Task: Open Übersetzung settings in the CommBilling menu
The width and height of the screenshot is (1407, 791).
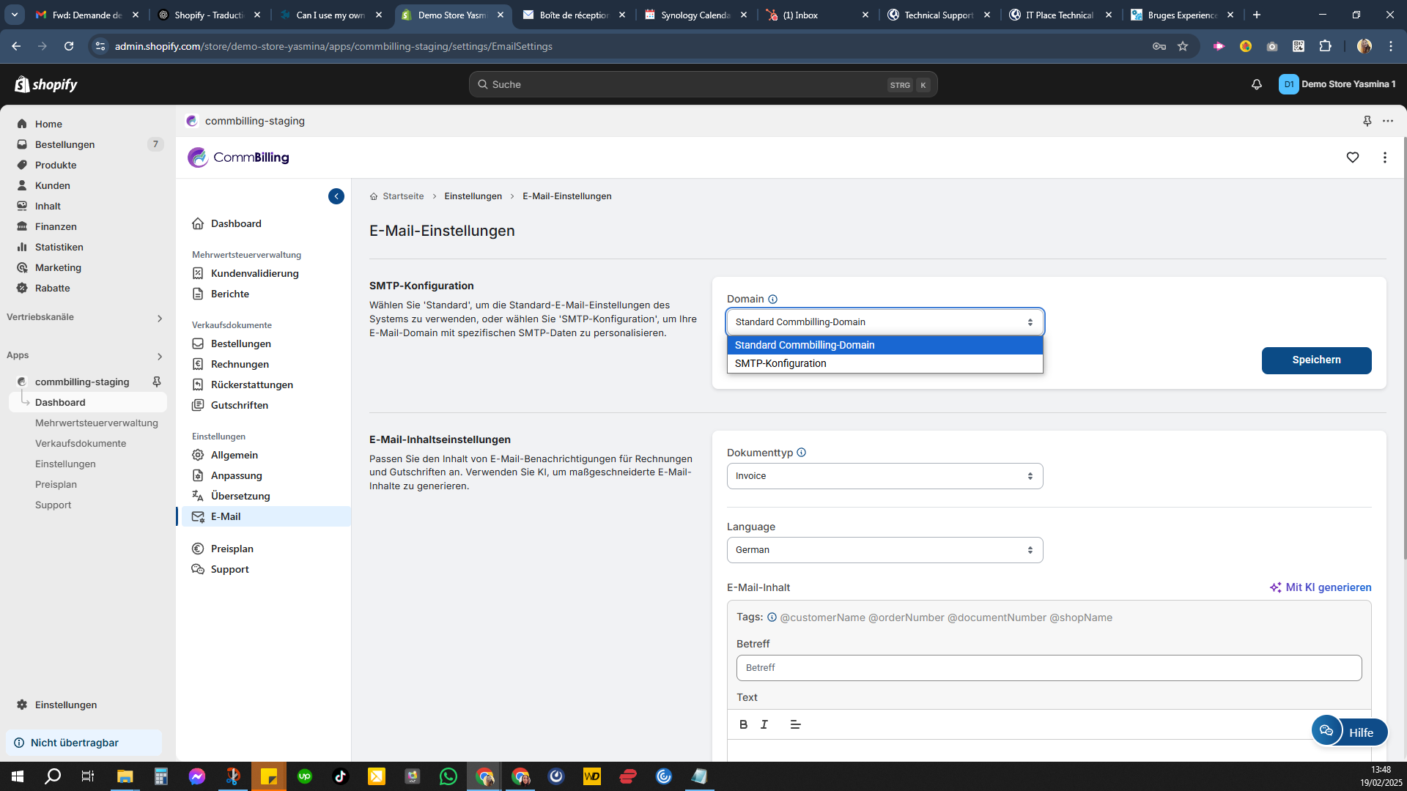Action: tap(240, 496)
